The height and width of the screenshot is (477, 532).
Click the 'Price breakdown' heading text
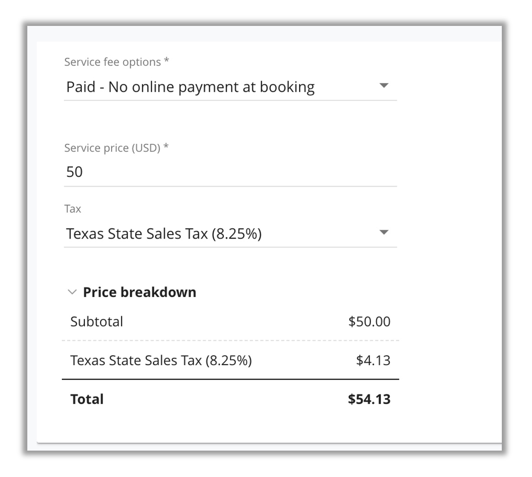coord(140,291)
